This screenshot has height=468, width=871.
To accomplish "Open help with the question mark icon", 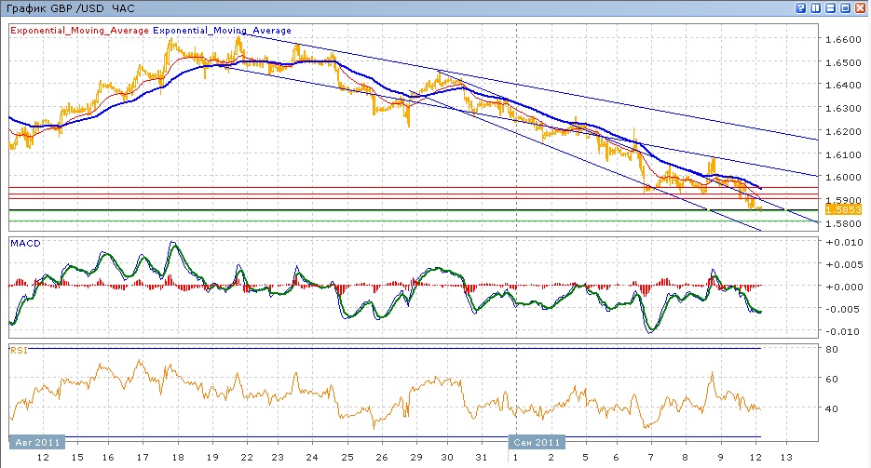I will click(800, 7).
